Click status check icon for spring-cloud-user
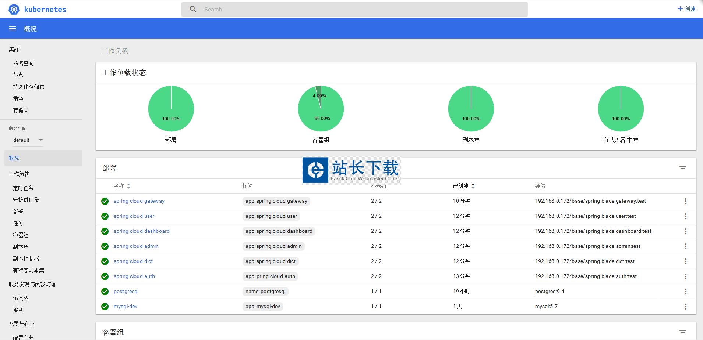This screenshot has width=703, height=340. click(x=105, y=216)
